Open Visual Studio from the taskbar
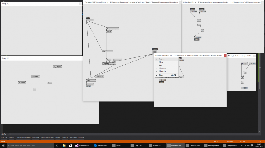 point(72,145)
